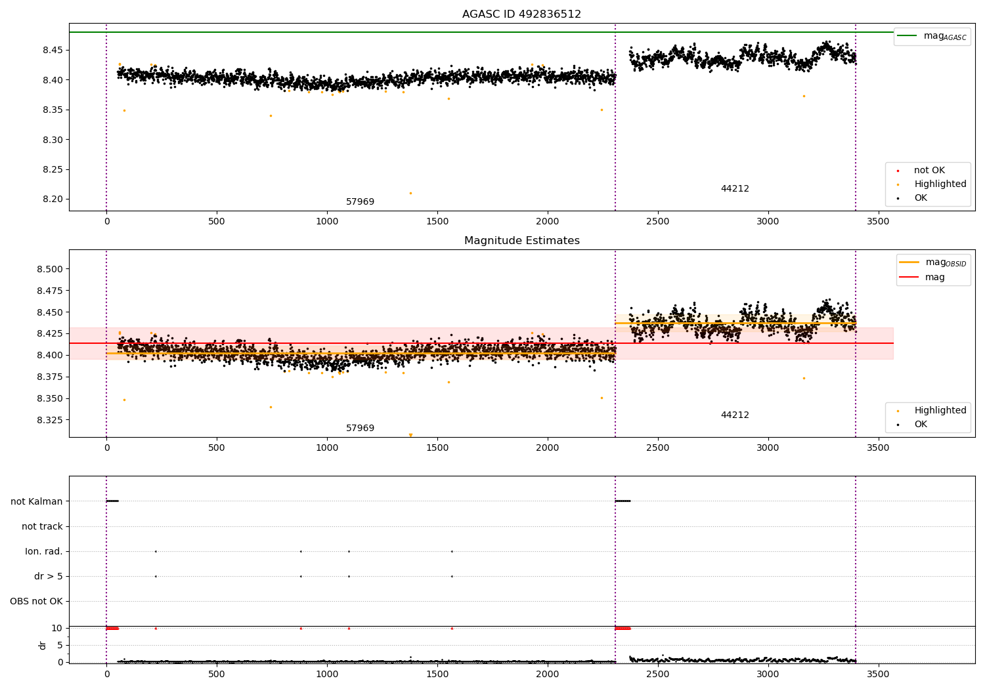Click the 8.20 y-tick in top plot
The height and width of the screenshot is (689, 985).
[x=53, y=199]
